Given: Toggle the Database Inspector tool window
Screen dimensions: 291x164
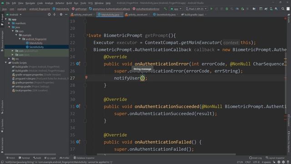Looking at the screenshot, I should pyautogui.click(x=84, y=158).
